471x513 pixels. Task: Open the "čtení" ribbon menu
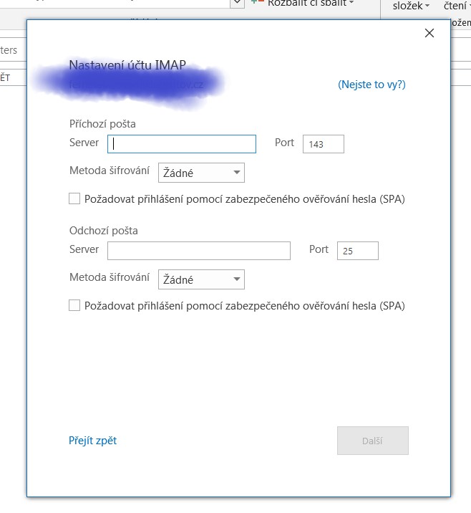pos(456,6)
